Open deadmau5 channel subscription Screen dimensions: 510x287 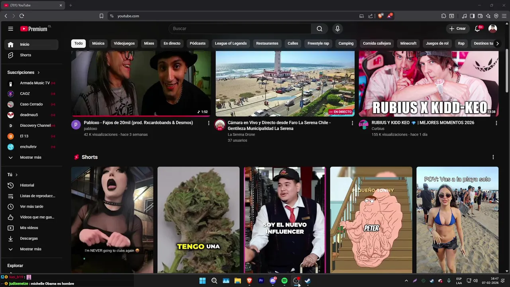pos(31,115)
